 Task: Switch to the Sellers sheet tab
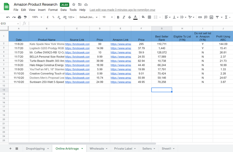(x=147, y=148)
